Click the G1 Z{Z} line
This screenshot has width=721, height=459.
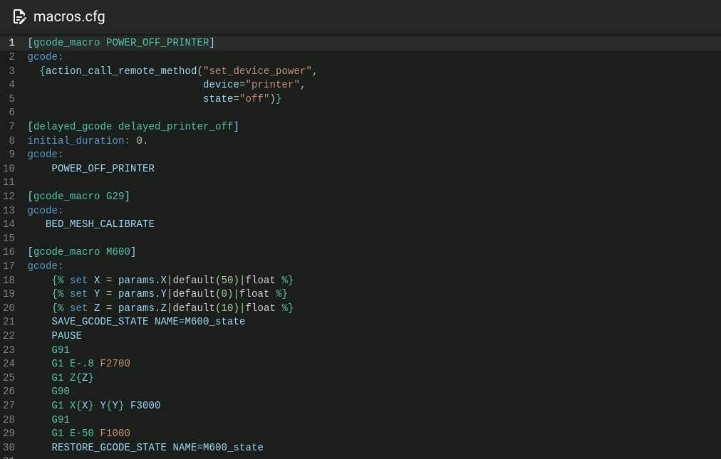73,378
